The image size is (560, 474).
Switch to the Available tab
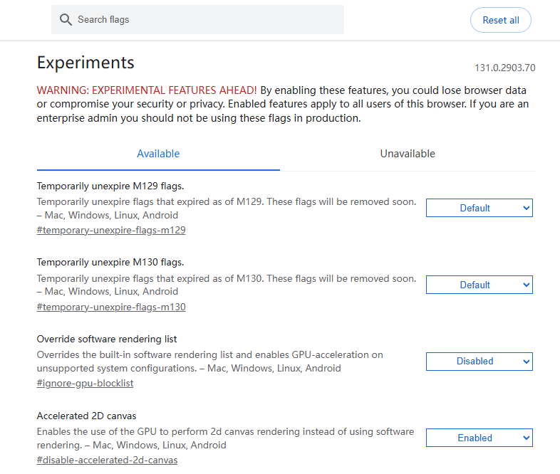pyautogui.click(x=158, y=154)
